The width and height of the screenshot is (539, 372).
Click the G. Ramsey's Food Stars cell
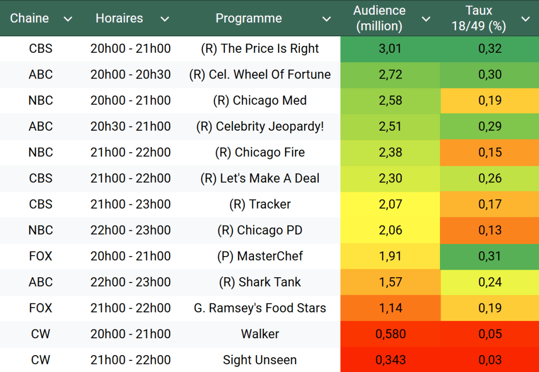point(260,308)
